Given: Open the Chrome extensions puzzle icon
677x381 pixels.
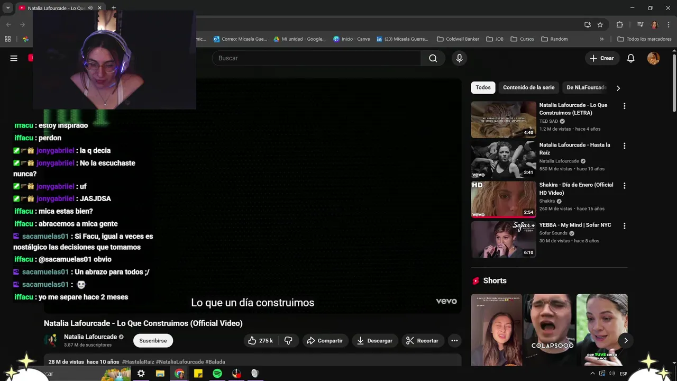Looking at the screenshot, I should 620,24.
